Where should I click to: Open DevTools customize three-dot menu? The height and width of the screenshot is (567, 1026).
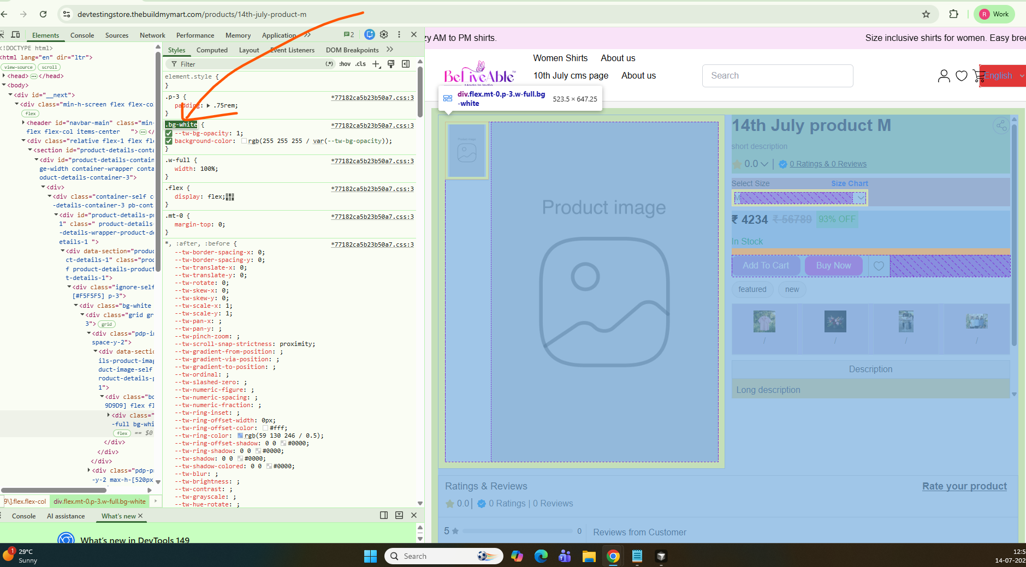point(399,34)
